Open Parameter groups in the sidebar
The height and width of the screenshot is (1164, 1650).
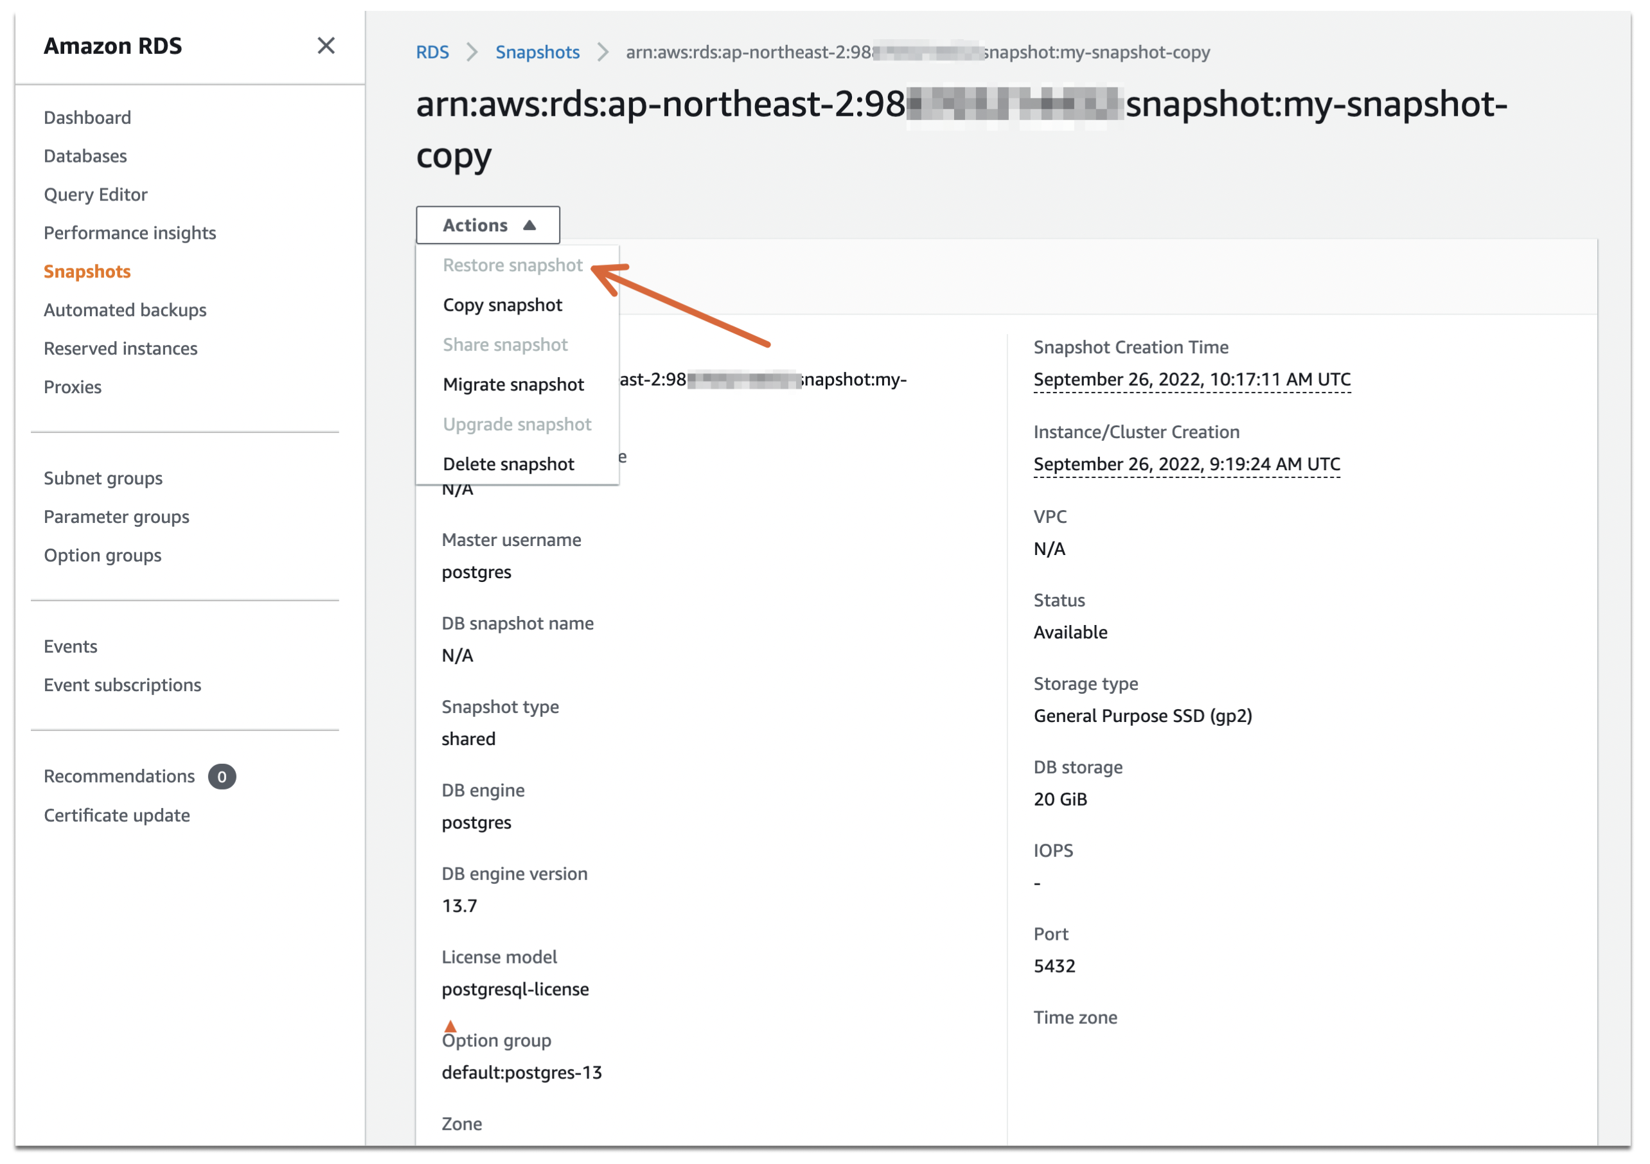(x=116, y=517)
